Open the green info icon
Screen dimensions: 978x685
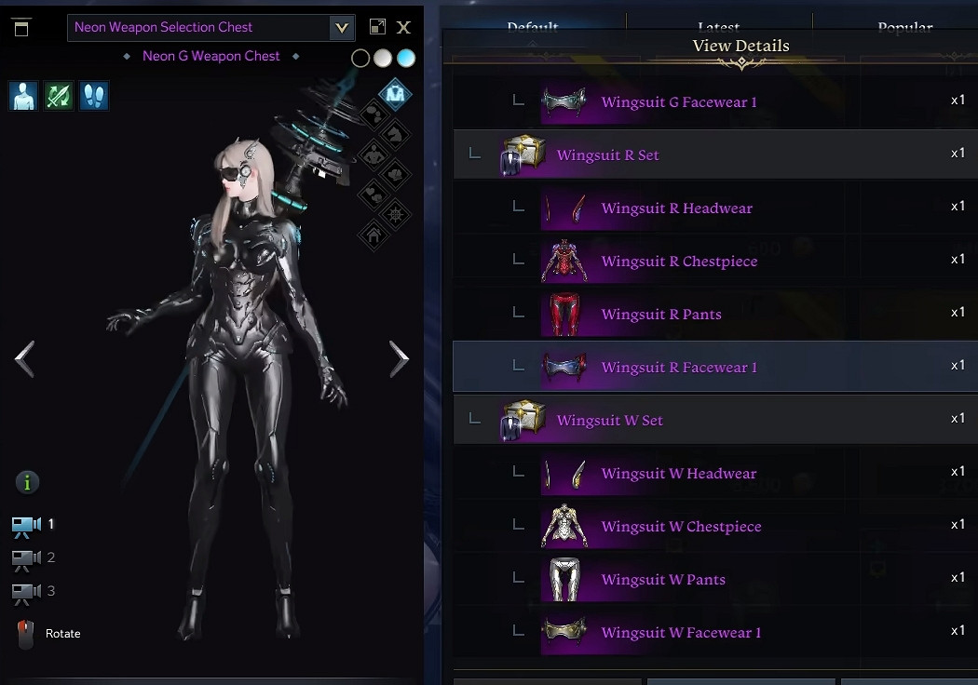[27, 482]
